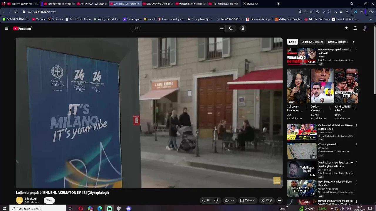Open options for Daddy Yankee short
This screenshot has width=376, height=211.
[331, 108]
